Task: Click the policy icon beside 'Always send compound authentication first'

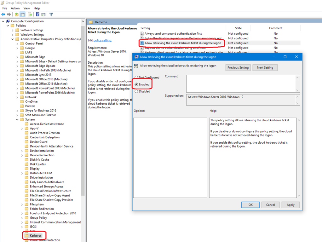Action: point(142,33)
